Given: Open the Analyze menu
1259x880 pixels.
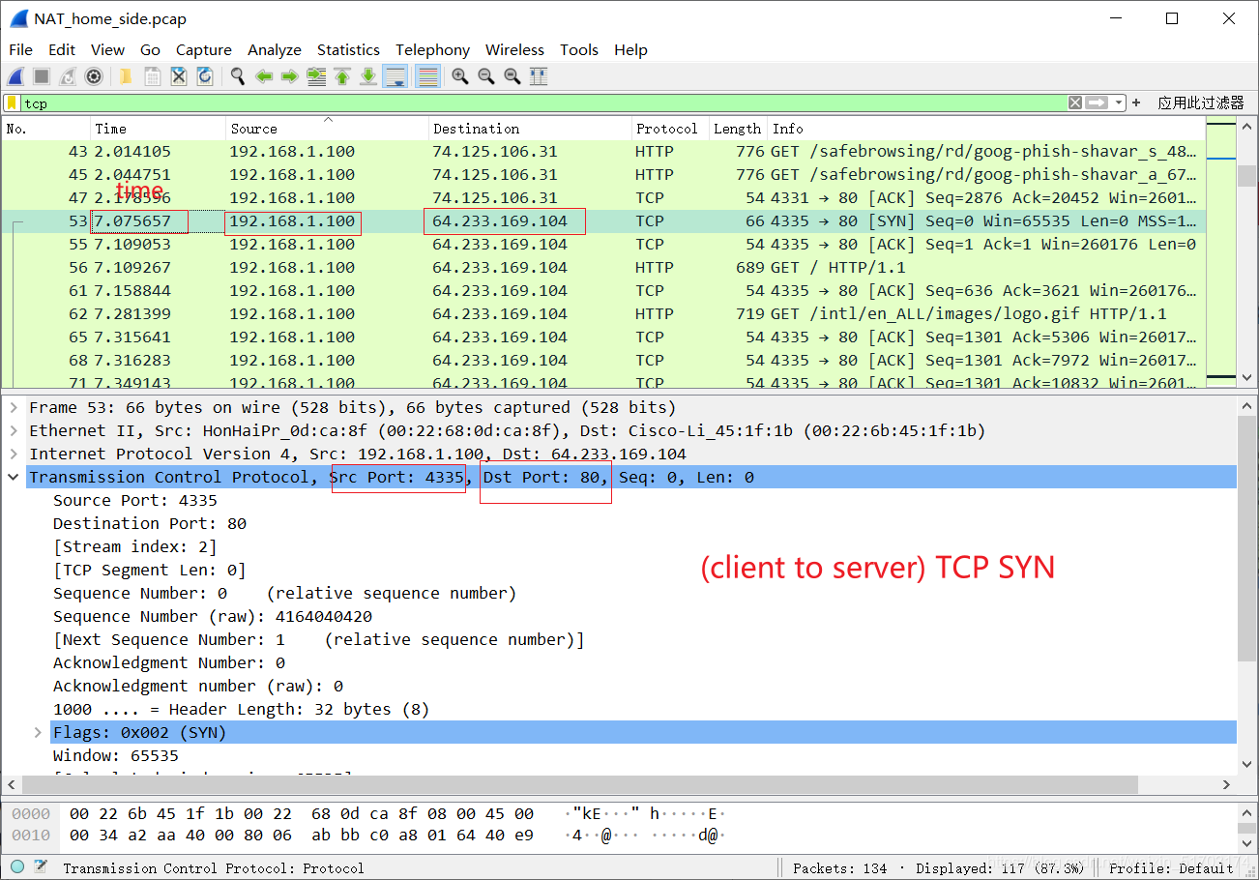Looking at the screenshot, I should point(275,49).
